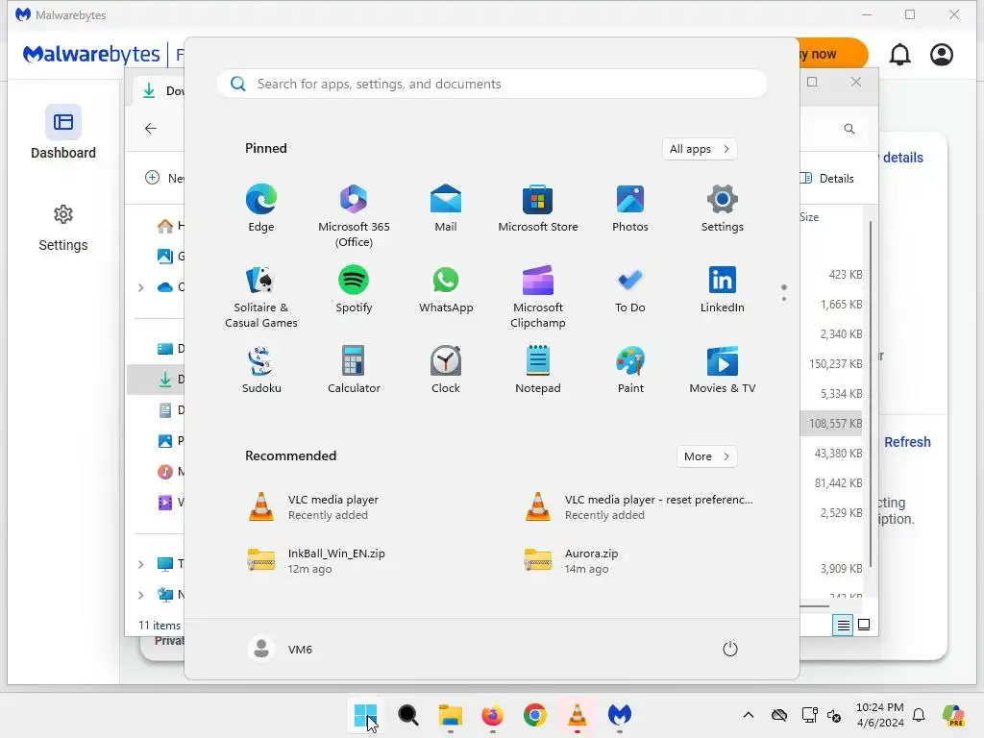Launch Microsoft 365 (Office) app
The width and height of the screenshot is (984, 738).
click(354, 216)
